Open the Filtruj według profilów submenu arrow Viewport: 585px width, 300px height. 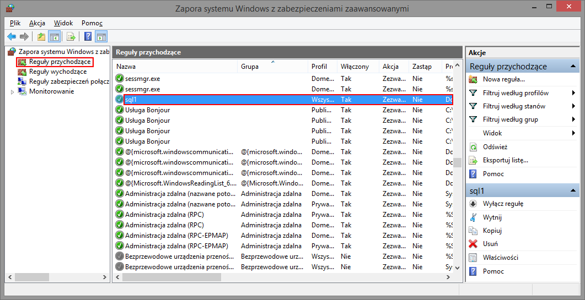[573, 93]
